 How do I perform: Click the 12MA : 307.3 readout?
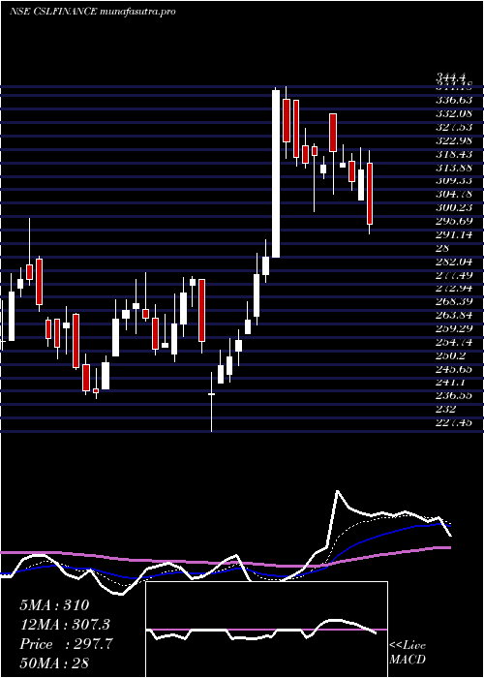[65, 625]
